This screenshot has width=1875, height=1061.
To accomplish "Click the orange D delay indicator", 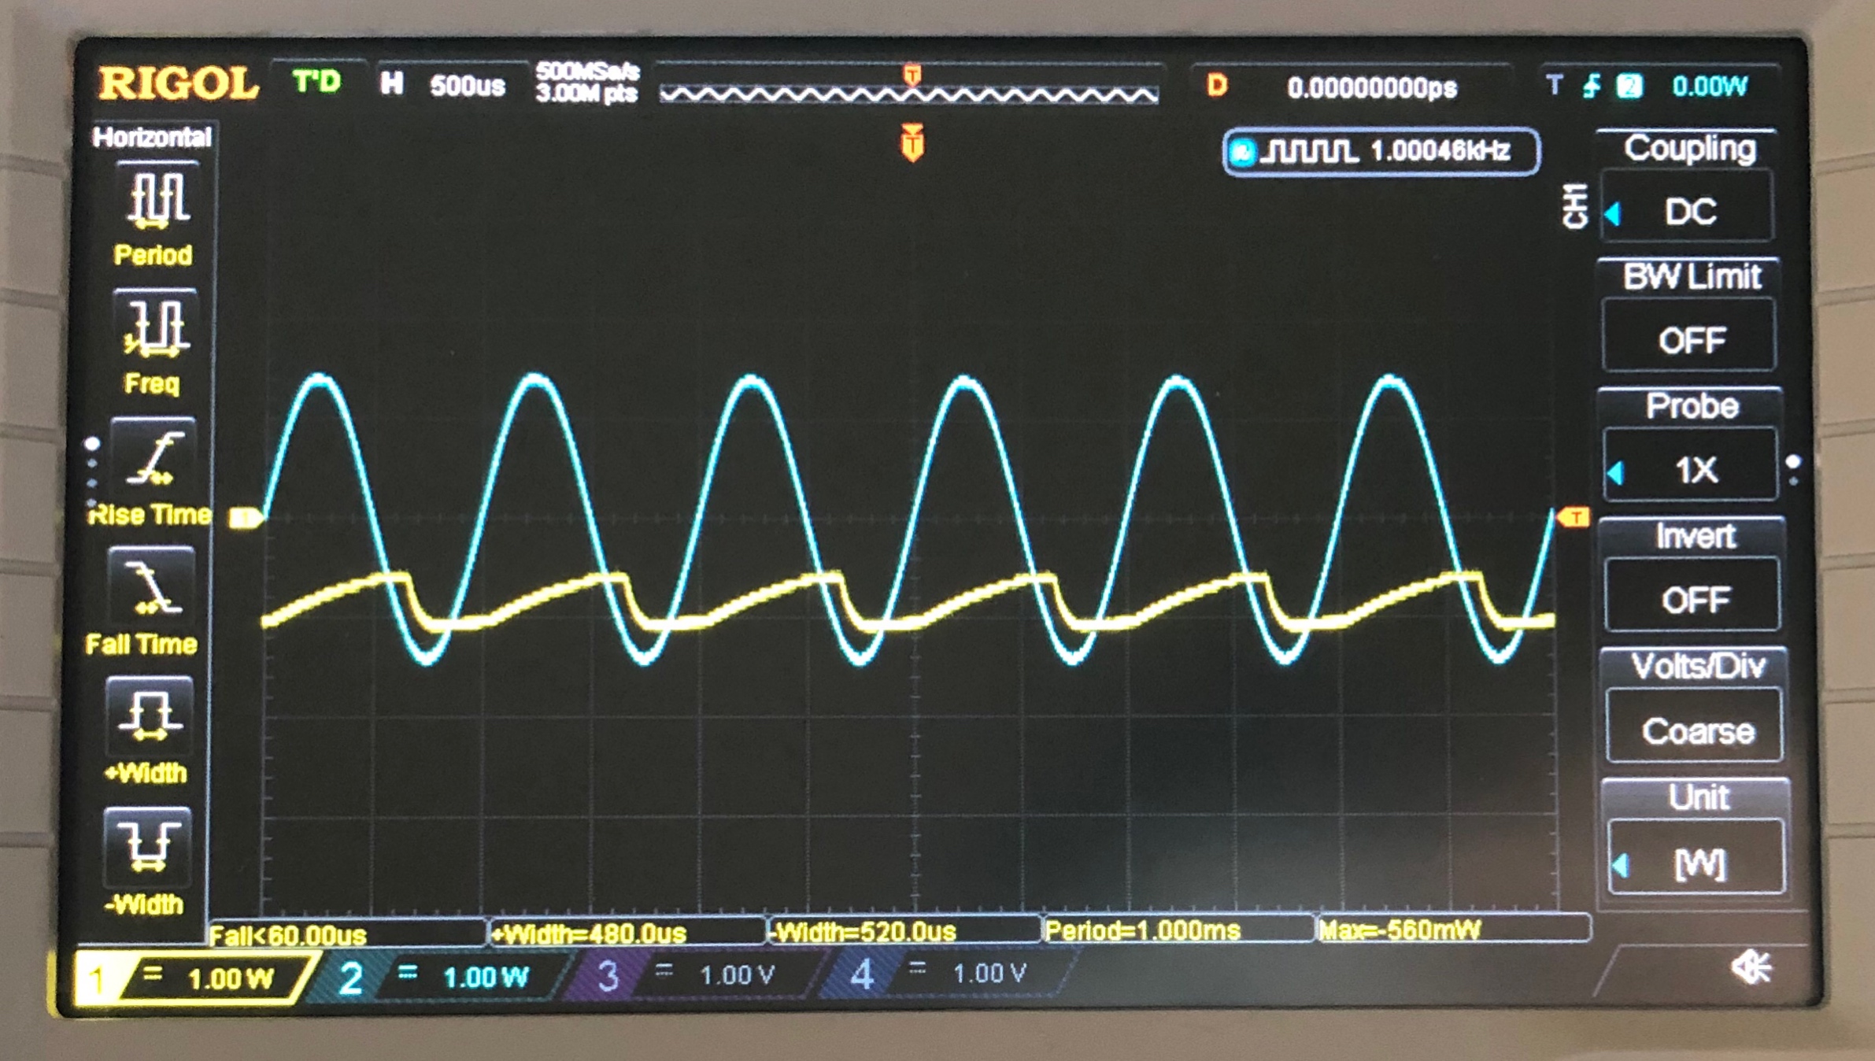I will [1217, 85].
